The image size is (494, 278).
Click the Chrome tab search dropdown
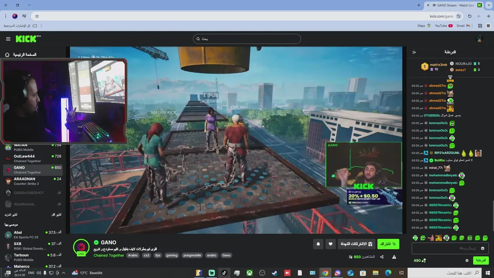click(x=488, y=5)
